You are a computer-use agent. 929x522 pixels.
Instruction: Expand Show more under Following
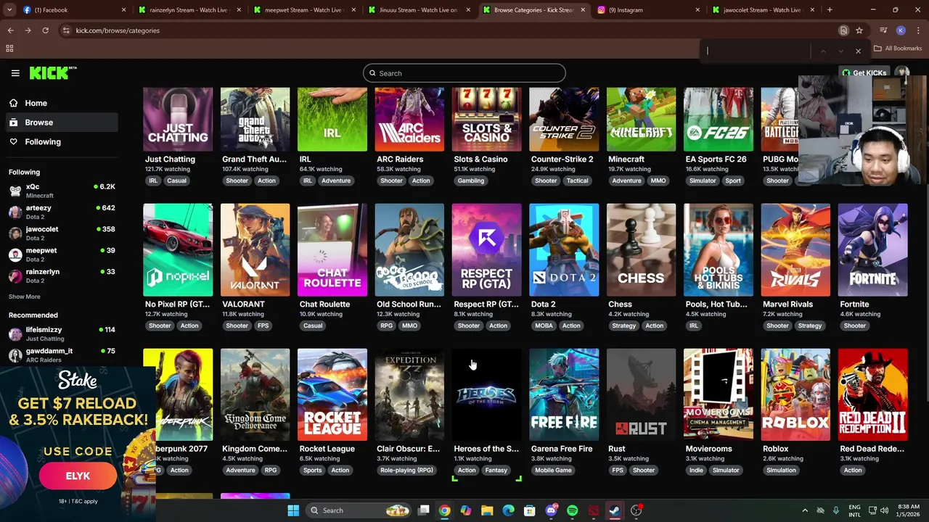pyautogui.click(x=24, y=297)
